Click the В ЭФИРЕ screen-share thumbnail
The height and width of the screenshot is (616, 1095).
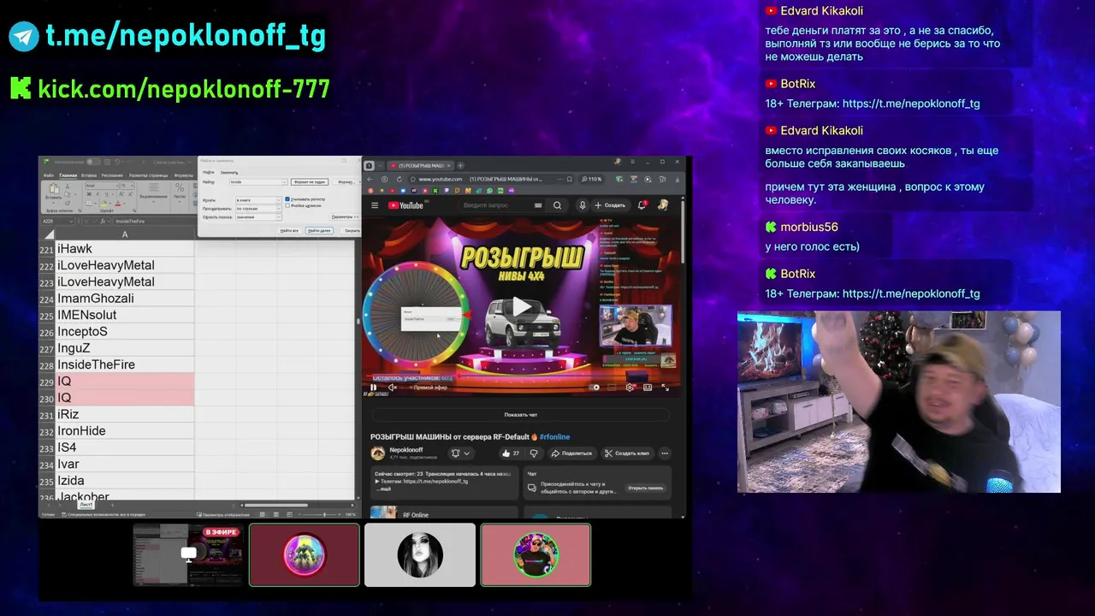point(189,555)
